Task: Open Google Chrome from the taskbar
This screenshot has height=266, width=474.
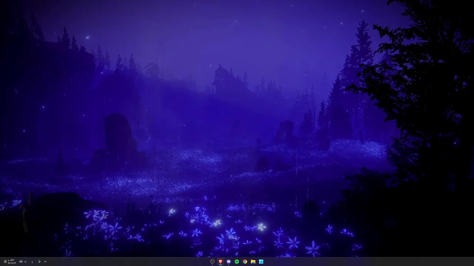Action: coord(245,262)
